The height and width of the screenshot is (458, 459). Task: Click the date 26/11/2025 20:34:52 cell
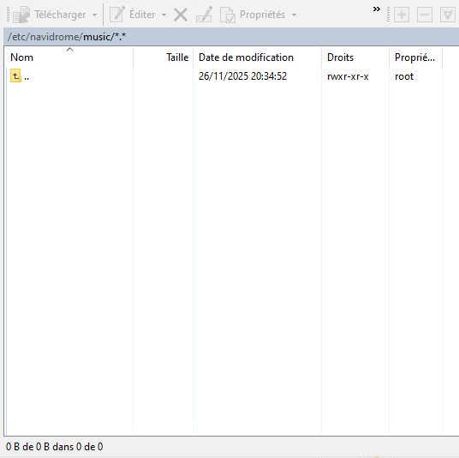[x=242, y=76]
